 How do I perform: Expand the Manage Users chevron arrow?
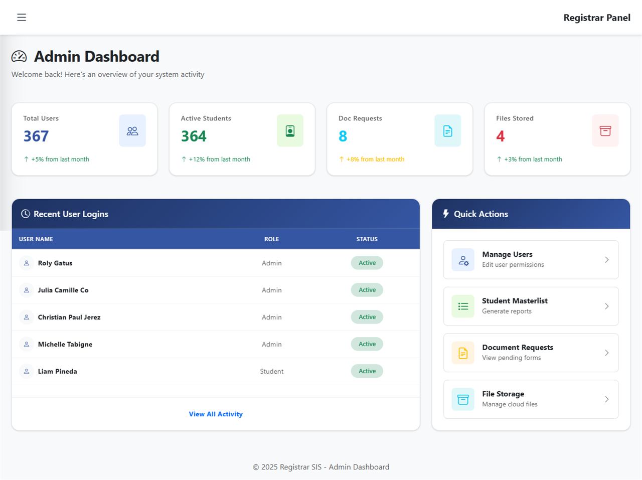pos(607,260)
